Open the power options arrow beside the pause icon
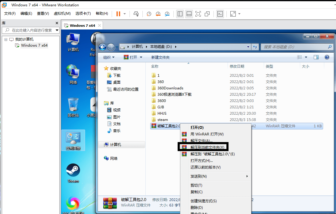The height and width of the screenshot is (214, 336). (125, 14)
